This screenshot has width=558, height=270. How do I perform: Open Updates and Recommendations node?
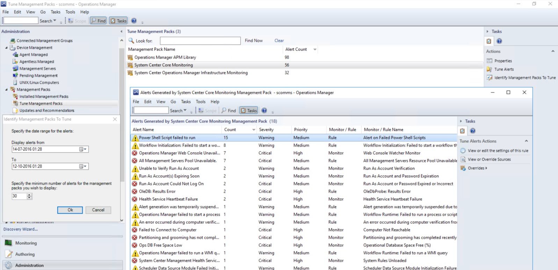click(47, 110)
